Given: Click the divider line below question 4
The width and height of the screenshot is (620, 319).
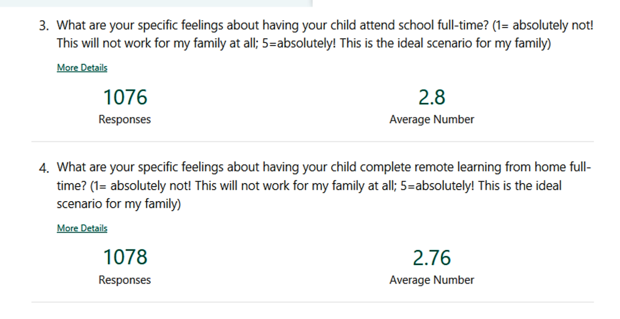Looking at the screenshot, I should 313,302.
